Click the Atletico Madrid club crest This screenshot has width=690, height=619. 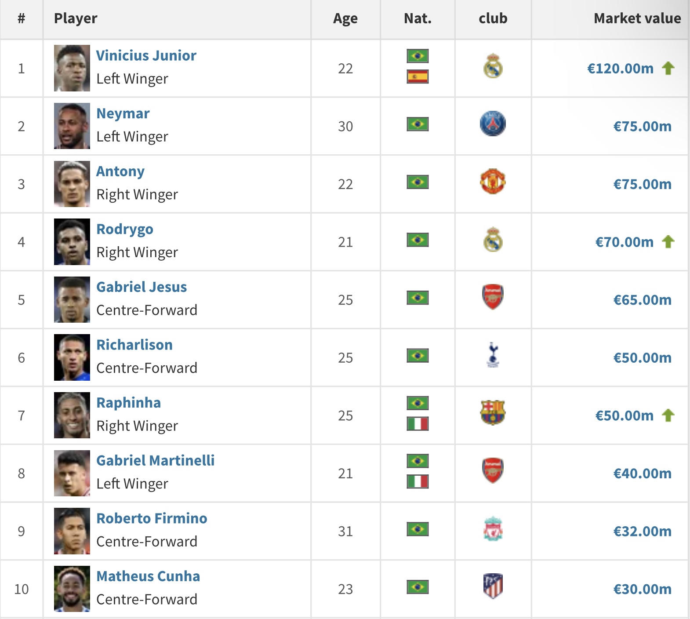[493, 586]
